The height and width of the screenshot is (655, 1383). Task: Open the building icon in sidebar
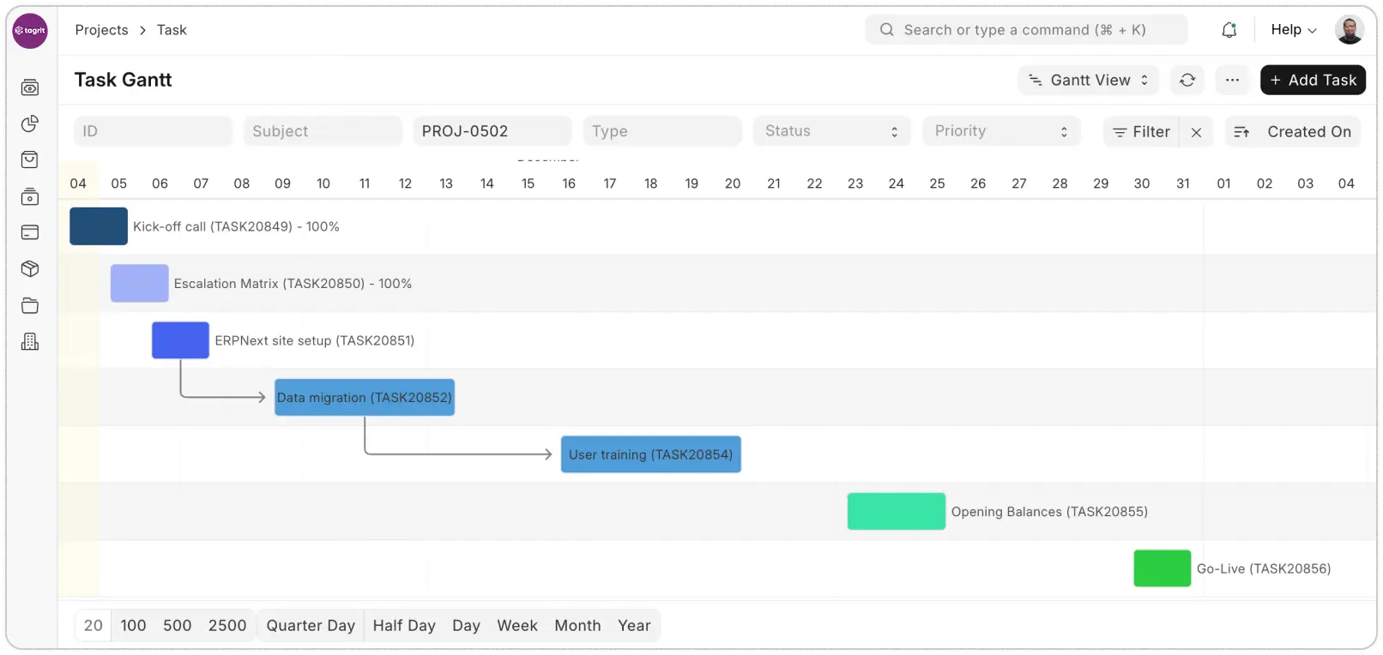(30, 342)
